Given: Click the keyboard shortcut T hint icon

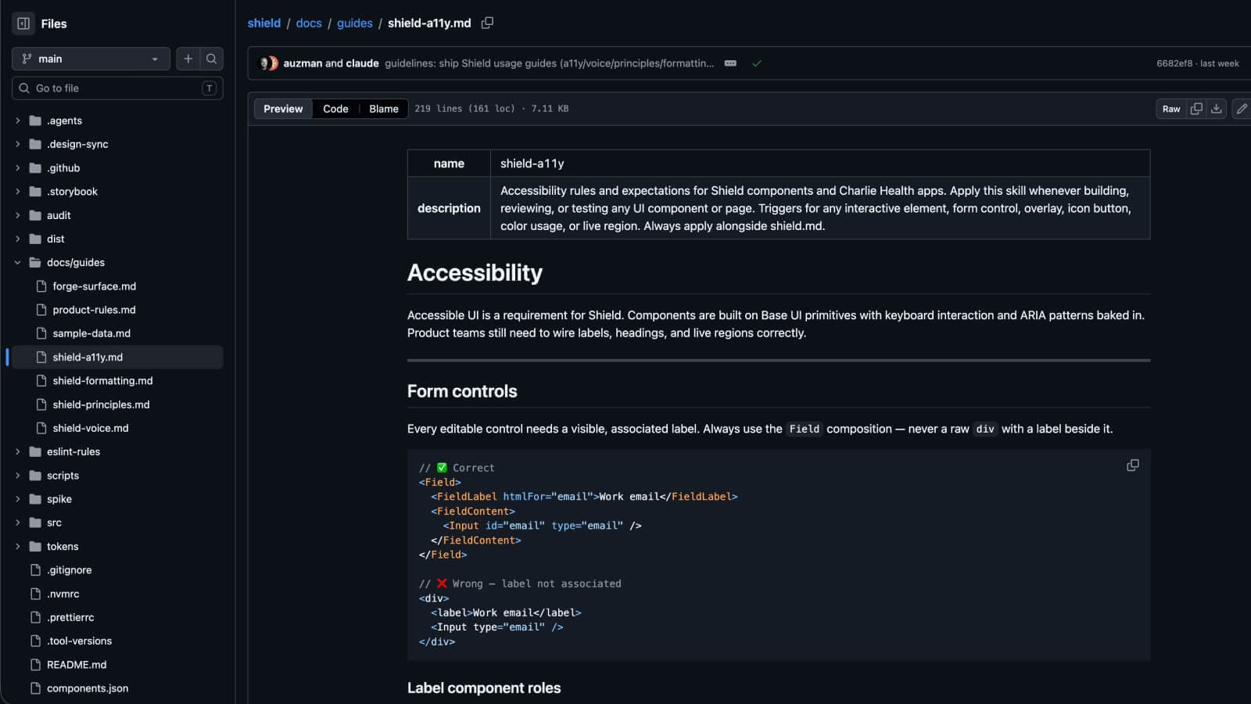Looking at the screenshot, I should [209, 88].
